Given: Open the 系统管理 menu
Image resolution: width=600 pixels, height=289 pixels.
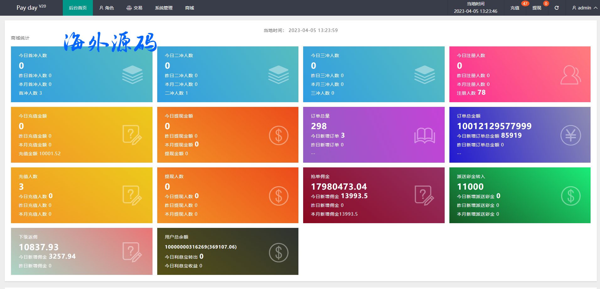Looking at the screenshot, I should 163,8.
